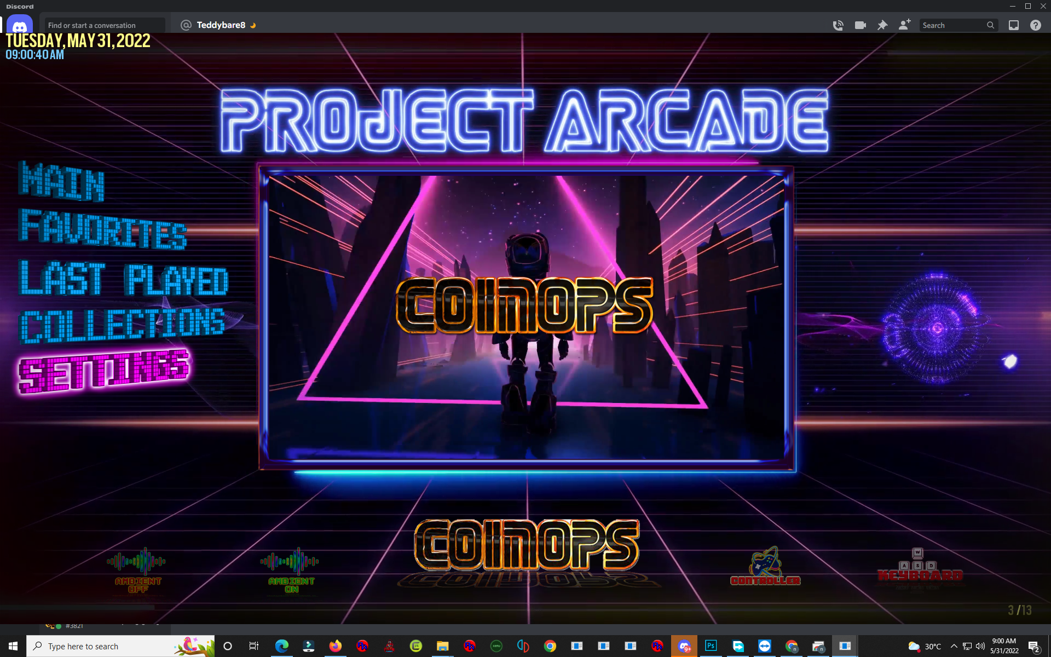Choose the Keyboard option
The height and width of the screenshot is (657, 1051).
pyautogui.click(x=920, y=565)
